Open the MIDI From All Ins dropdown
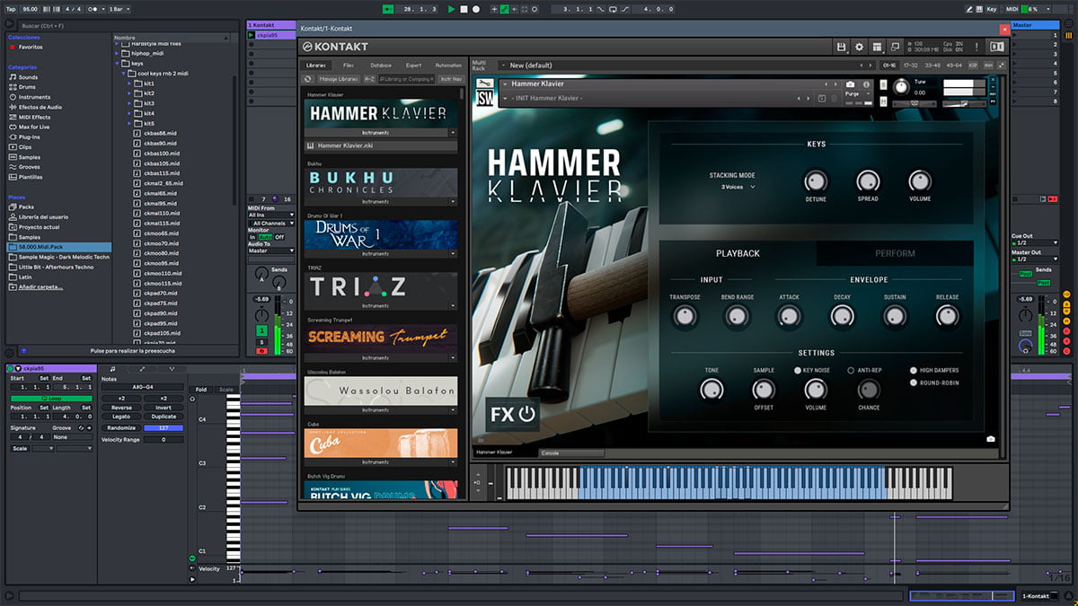 point(271,215)
